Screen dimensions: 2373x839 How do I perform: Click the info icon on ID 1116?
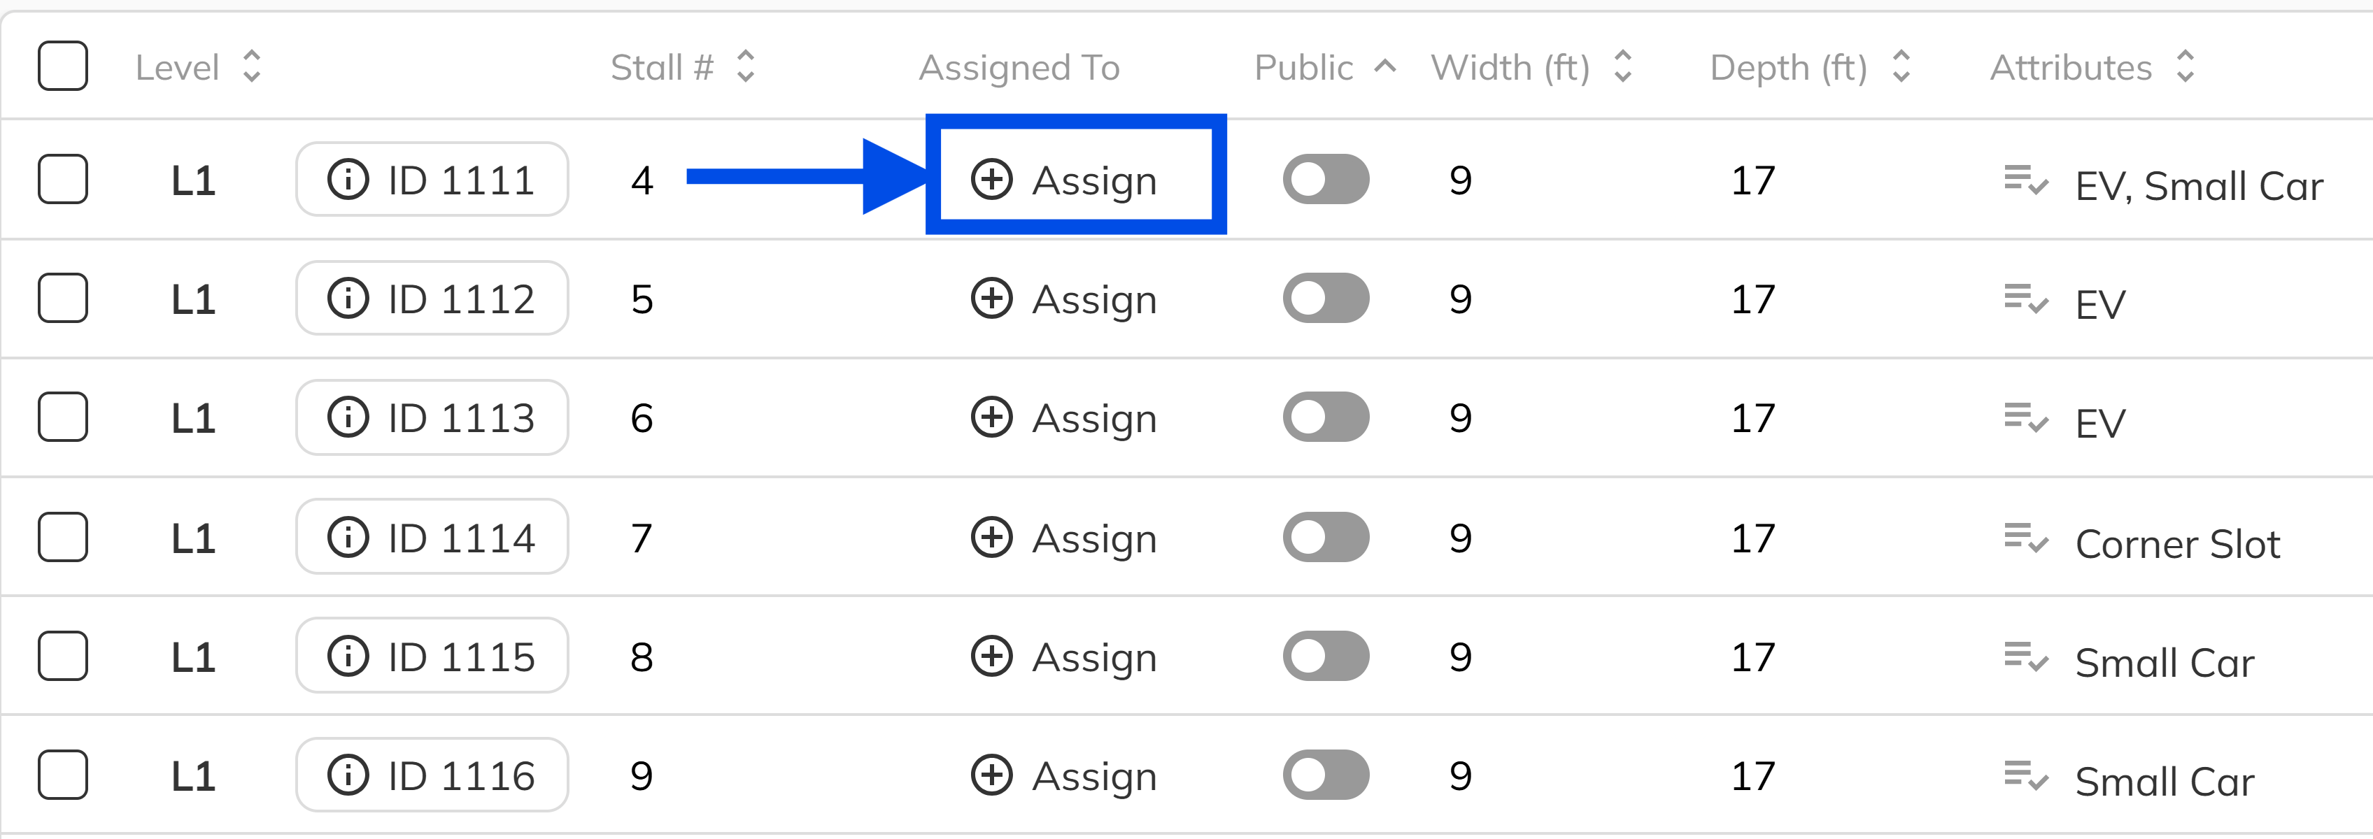(348, 775)
